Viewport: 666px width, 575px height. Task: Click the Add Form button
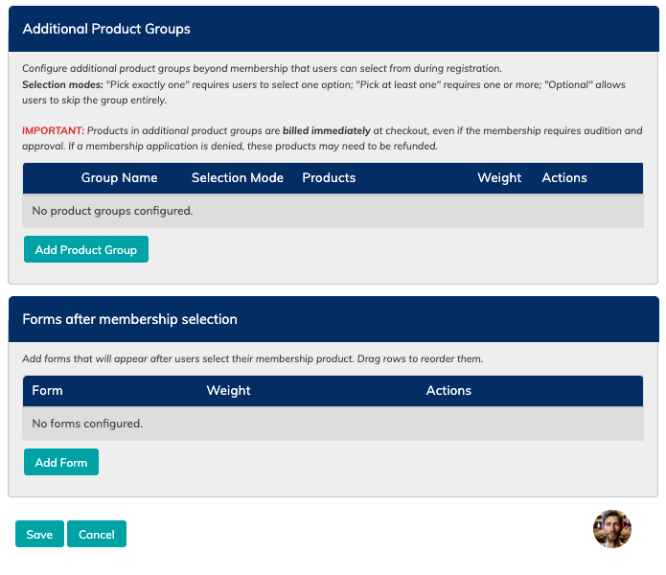[x=61, y=462]
